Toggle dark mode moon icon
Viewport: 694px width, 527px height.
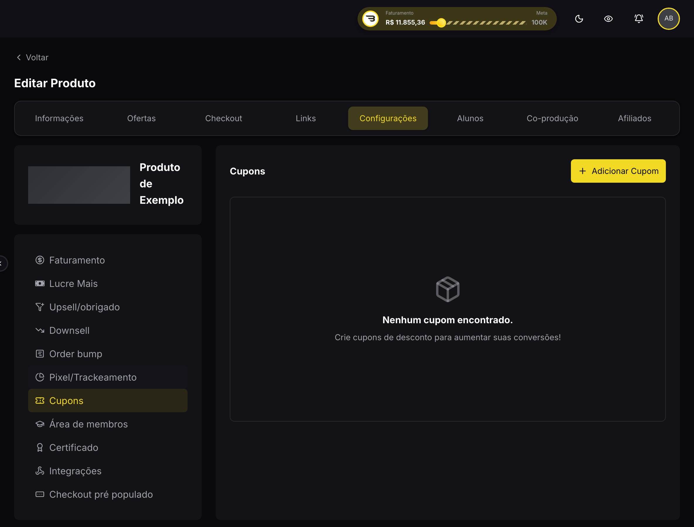(x=579, y=19)
